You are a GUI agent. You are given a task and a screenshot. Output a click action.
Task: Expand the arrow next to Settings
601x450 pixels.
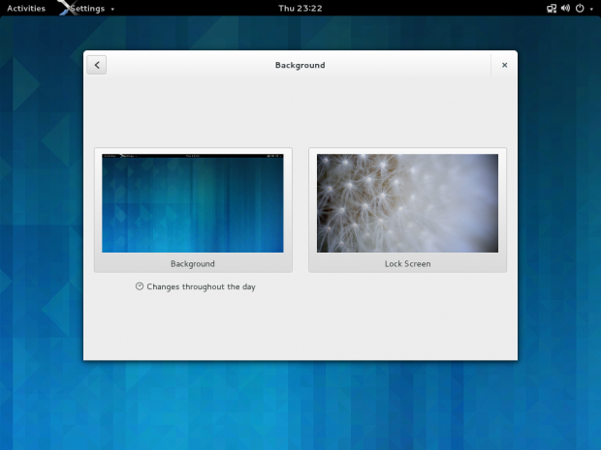tap(112, 9)
